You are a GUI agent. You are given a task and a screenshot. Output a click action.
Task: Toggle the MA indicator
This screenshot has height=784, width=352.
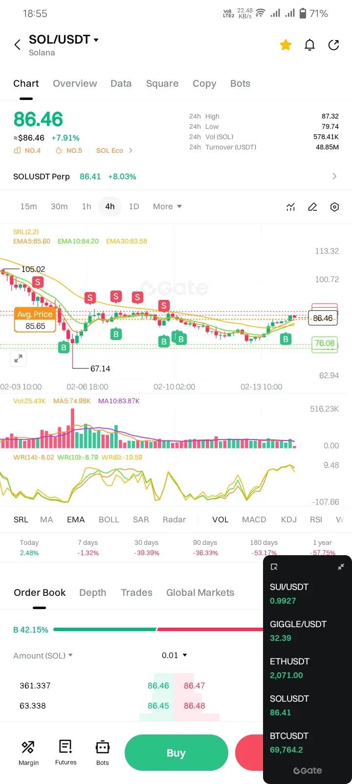[x=46, y=519]
